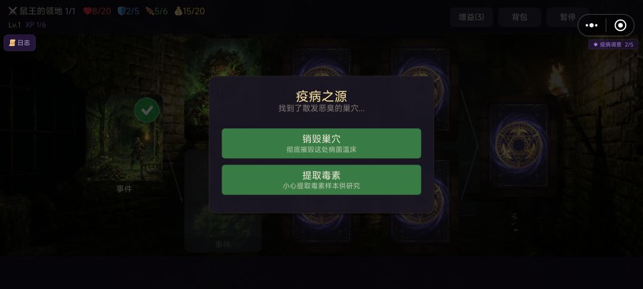Click the blue shield armor icon
Viewport: 643px width, 289px height.
click(x=121, y=11)
